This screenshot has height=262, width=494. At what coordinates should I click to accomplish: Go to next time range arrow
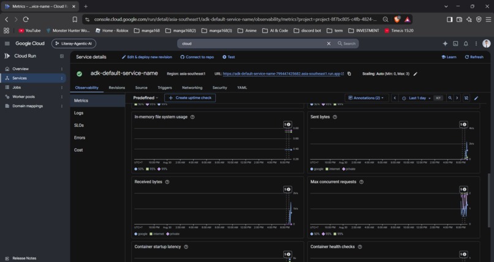coord(457,98)
